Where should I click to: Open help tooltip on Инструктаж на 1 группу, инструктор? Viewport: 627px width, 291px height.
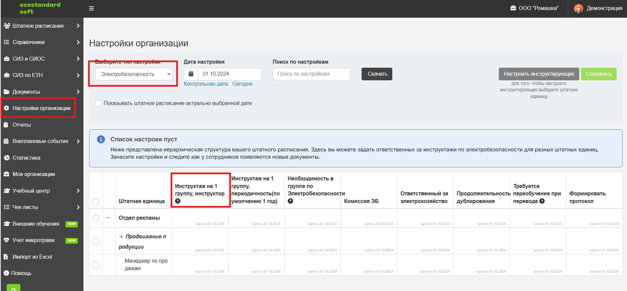pos(178,201)
